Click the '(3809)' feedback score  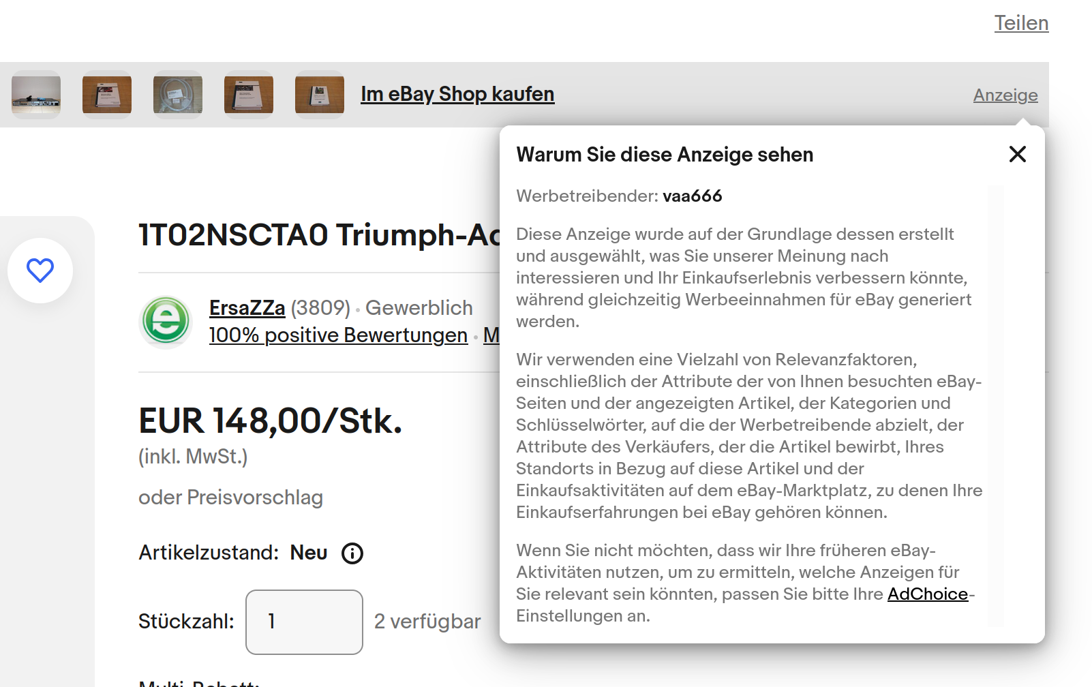320,308
